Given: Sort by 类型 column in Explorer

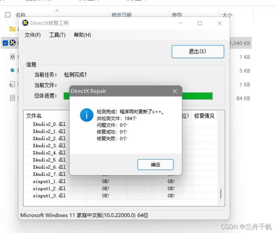Looking at the screenshot, I should (177, 15).
